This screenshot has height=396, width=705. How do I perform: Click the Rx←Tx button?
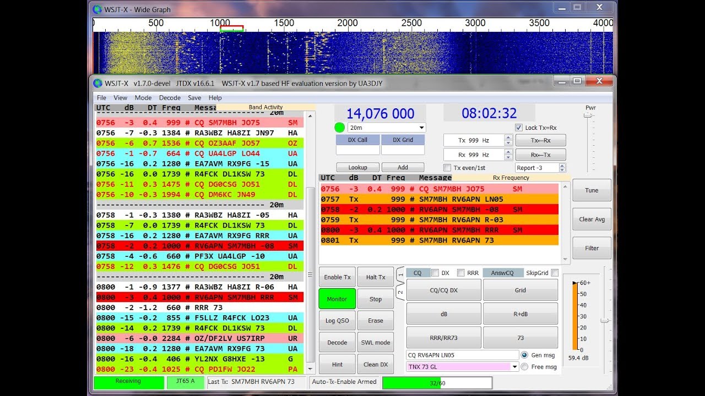tap(540, 155)
